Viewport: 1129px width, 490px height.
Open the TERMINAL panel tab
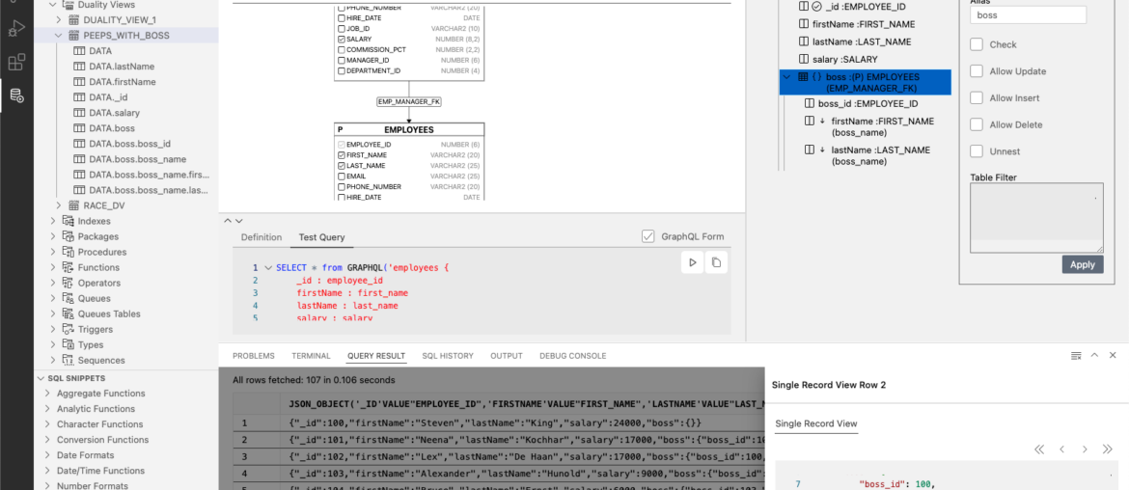[311, 356]
